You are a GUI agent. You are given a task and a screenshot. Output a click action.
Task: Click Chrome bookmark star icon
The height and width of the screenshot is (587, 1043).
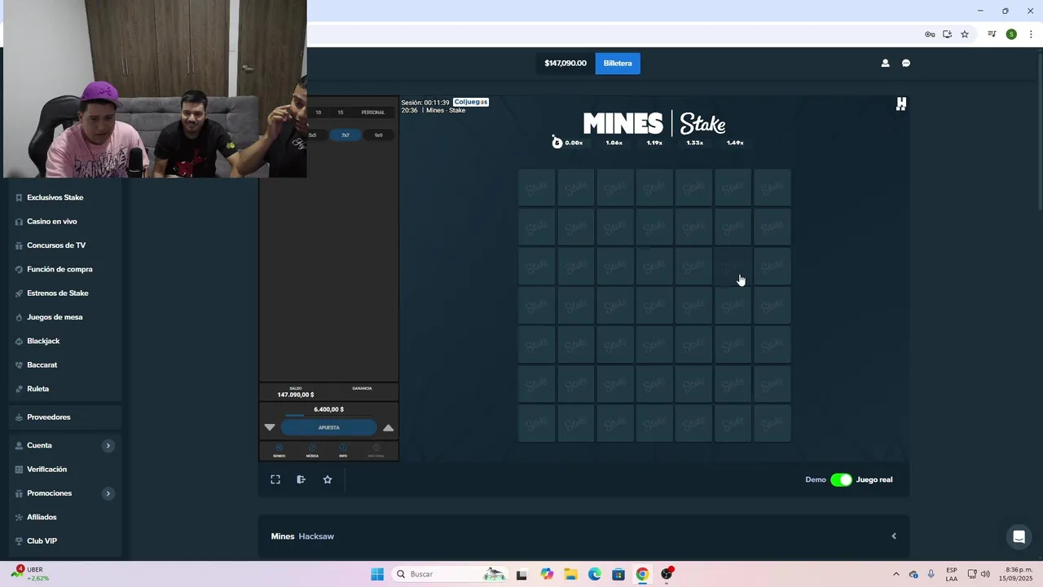(x=965, y=34)
